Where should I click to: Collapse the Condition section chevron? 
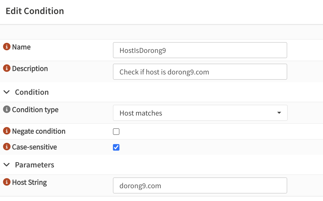[7, 92]
